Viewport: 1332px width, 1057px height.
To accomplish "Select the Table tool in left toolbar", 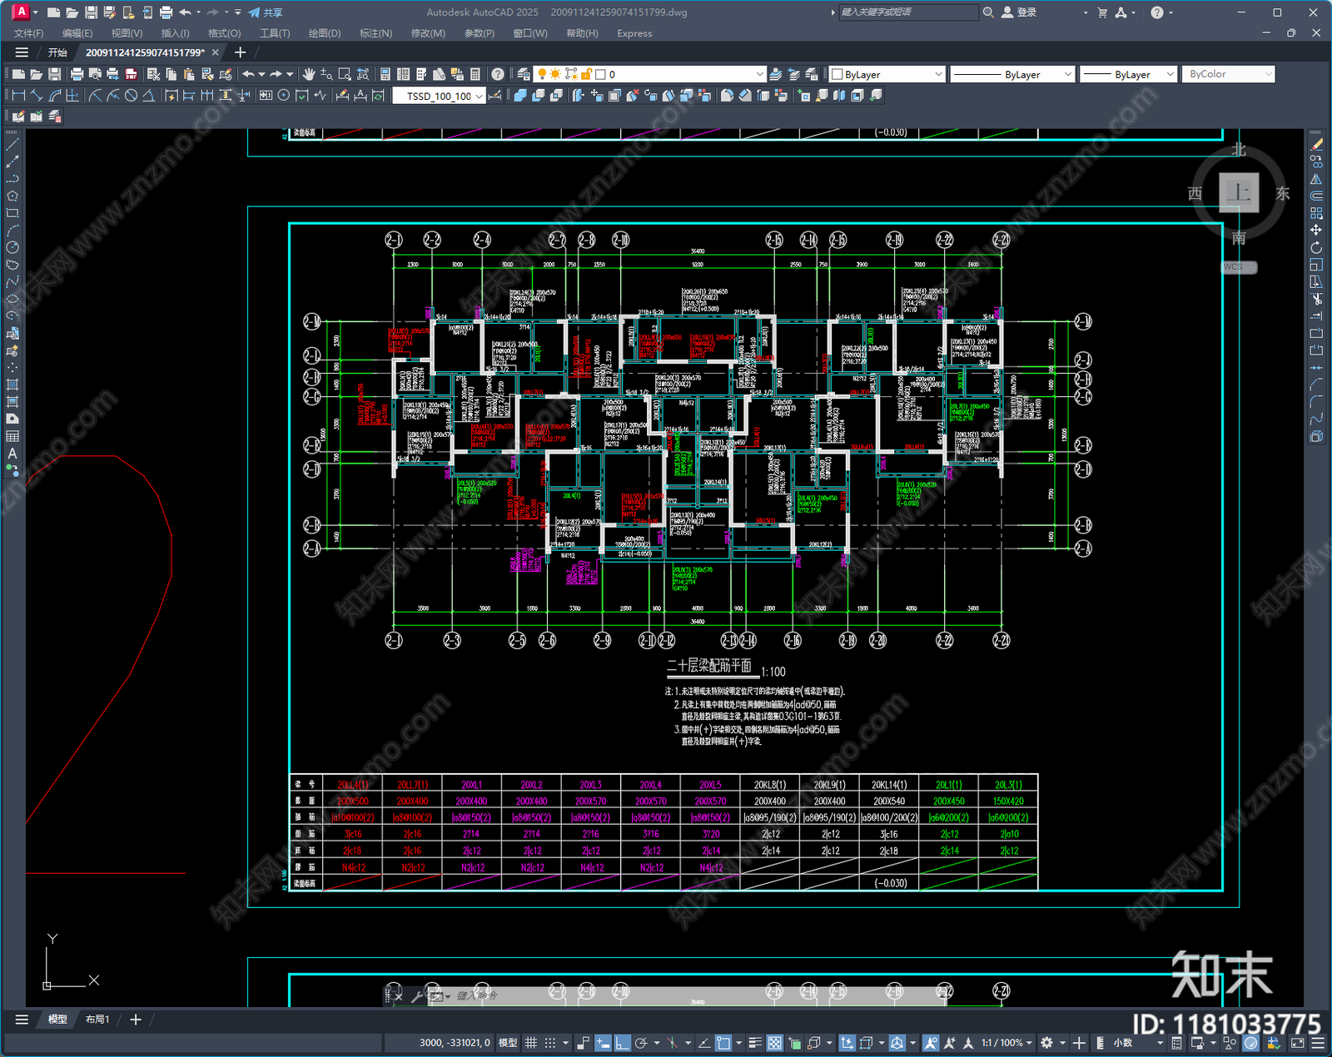I will click(x=12, y=436).
